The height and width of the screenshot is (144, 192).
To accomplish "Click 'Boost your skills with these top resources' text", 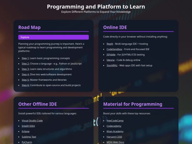I will coord(127,113).
